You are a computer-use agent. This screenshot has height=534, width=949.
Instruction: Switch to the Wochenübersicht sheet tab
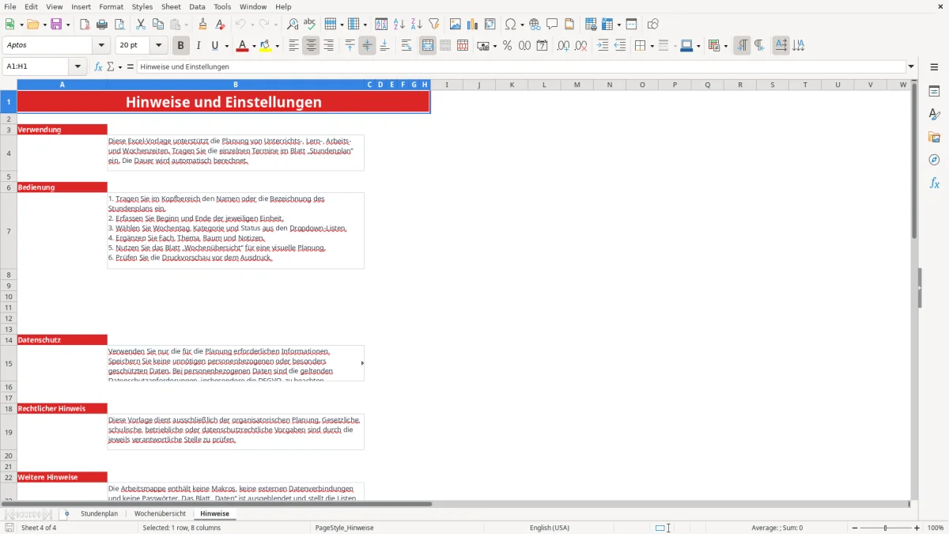tap(161, 513)
